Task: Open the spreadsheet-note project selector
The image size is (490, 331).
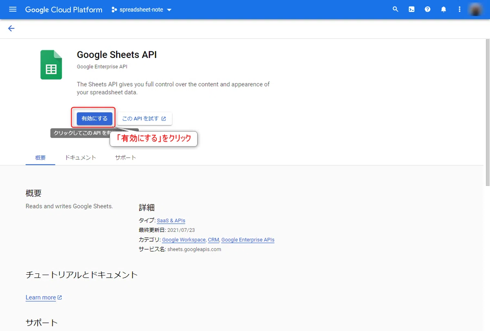Action: point(142,10)
